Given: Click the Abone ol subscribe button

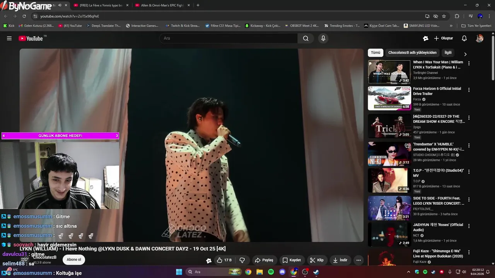Looking at the screenshot, I should 74,259.
